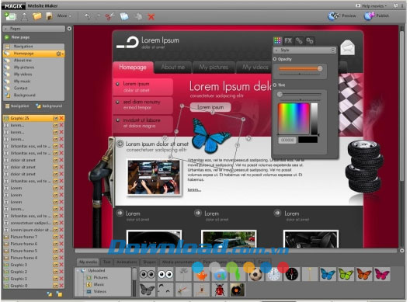The image size is (410, 302).
Task: Click the Publish button
Action: [377, 16]
